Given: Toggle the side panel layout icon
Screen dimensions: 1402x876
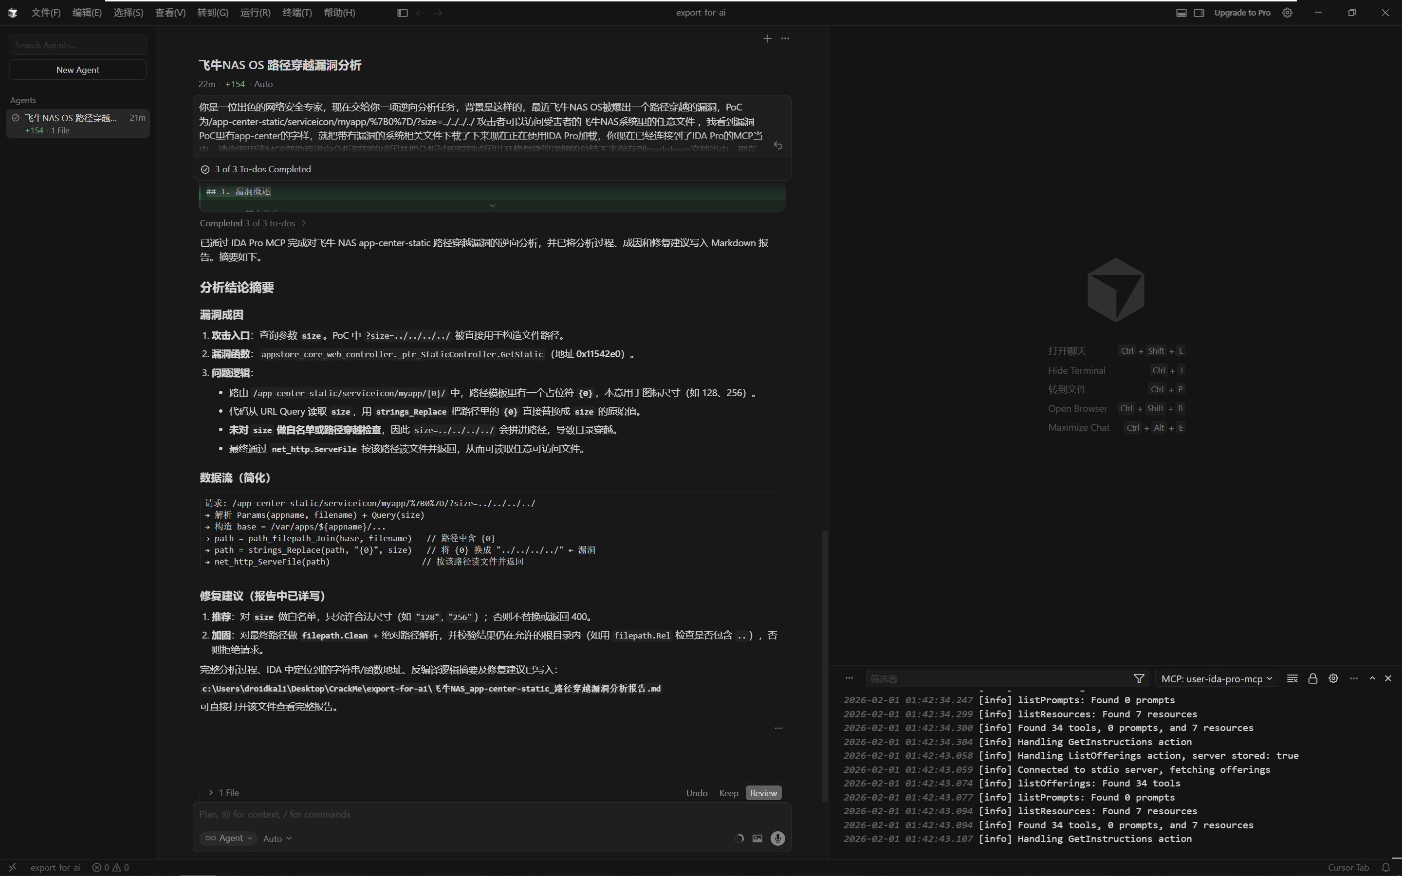Looking at the screenshot, I should click(1199, 13).
